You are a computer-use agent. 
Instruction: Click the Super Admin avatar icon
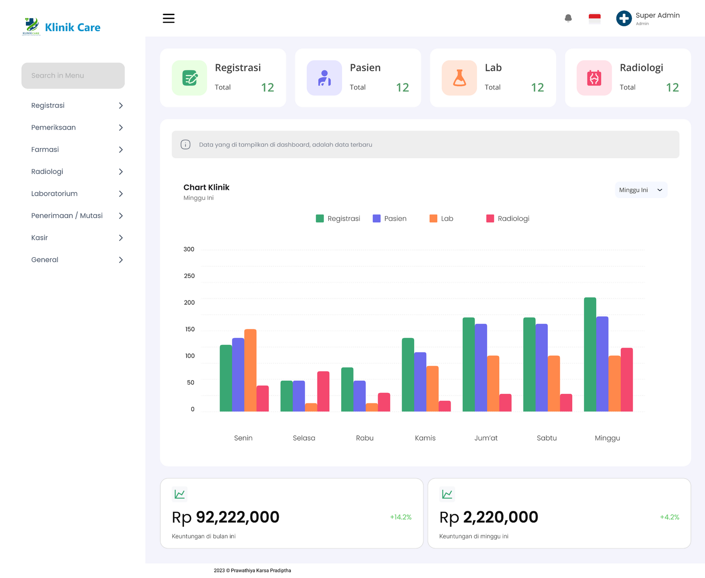pyautogui.click(x=623, y=18)
